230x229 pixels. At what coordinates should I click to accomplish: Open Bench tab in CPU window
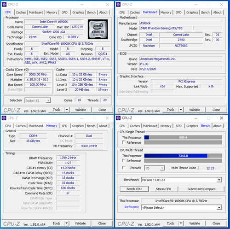92,12
